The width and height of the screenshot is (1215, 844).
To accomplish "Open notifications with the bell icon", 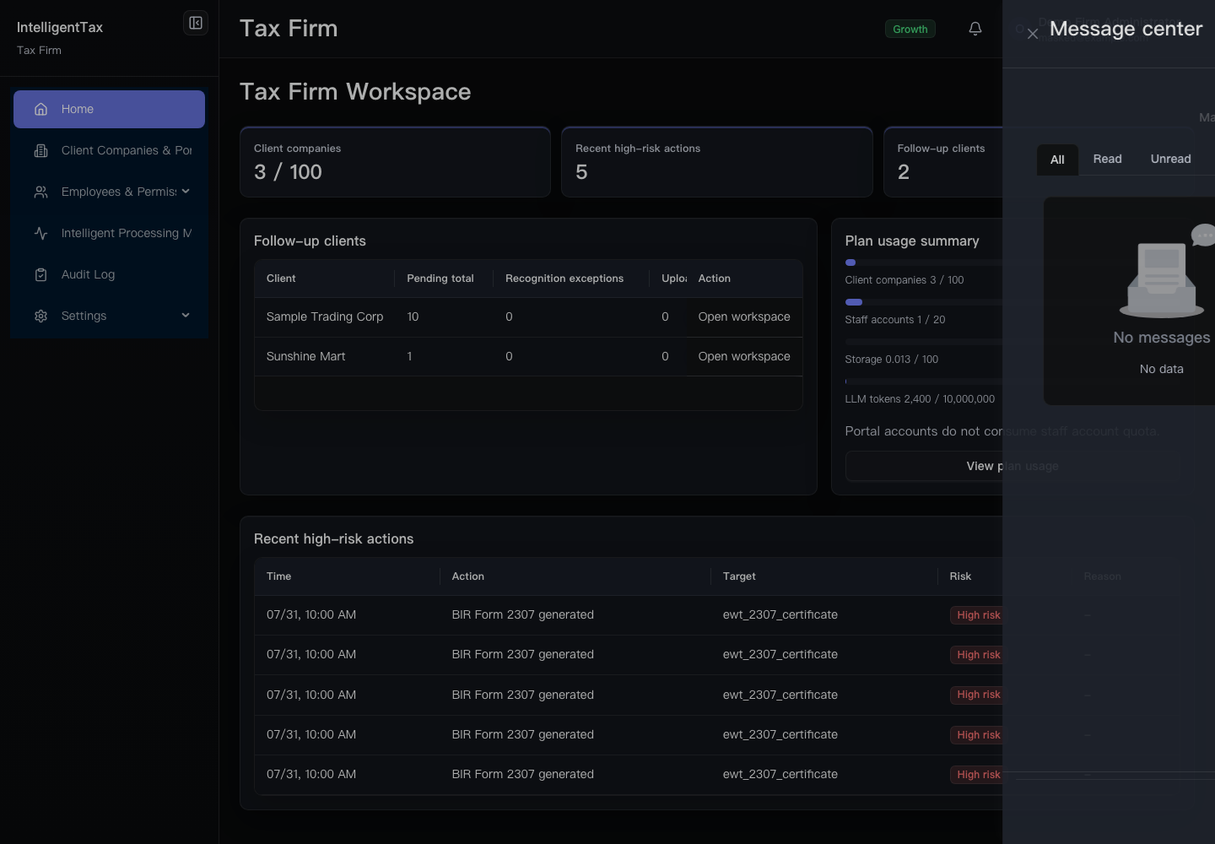I will click(x=975, y=29).
